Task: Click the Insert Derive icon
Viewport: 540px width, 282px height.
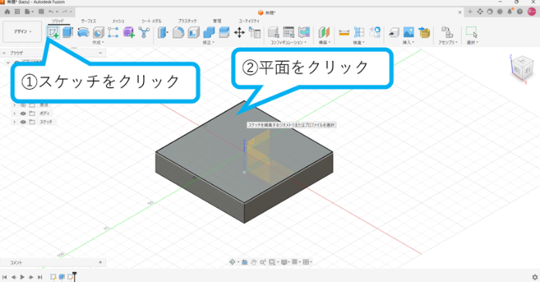Action: point(394,32)
